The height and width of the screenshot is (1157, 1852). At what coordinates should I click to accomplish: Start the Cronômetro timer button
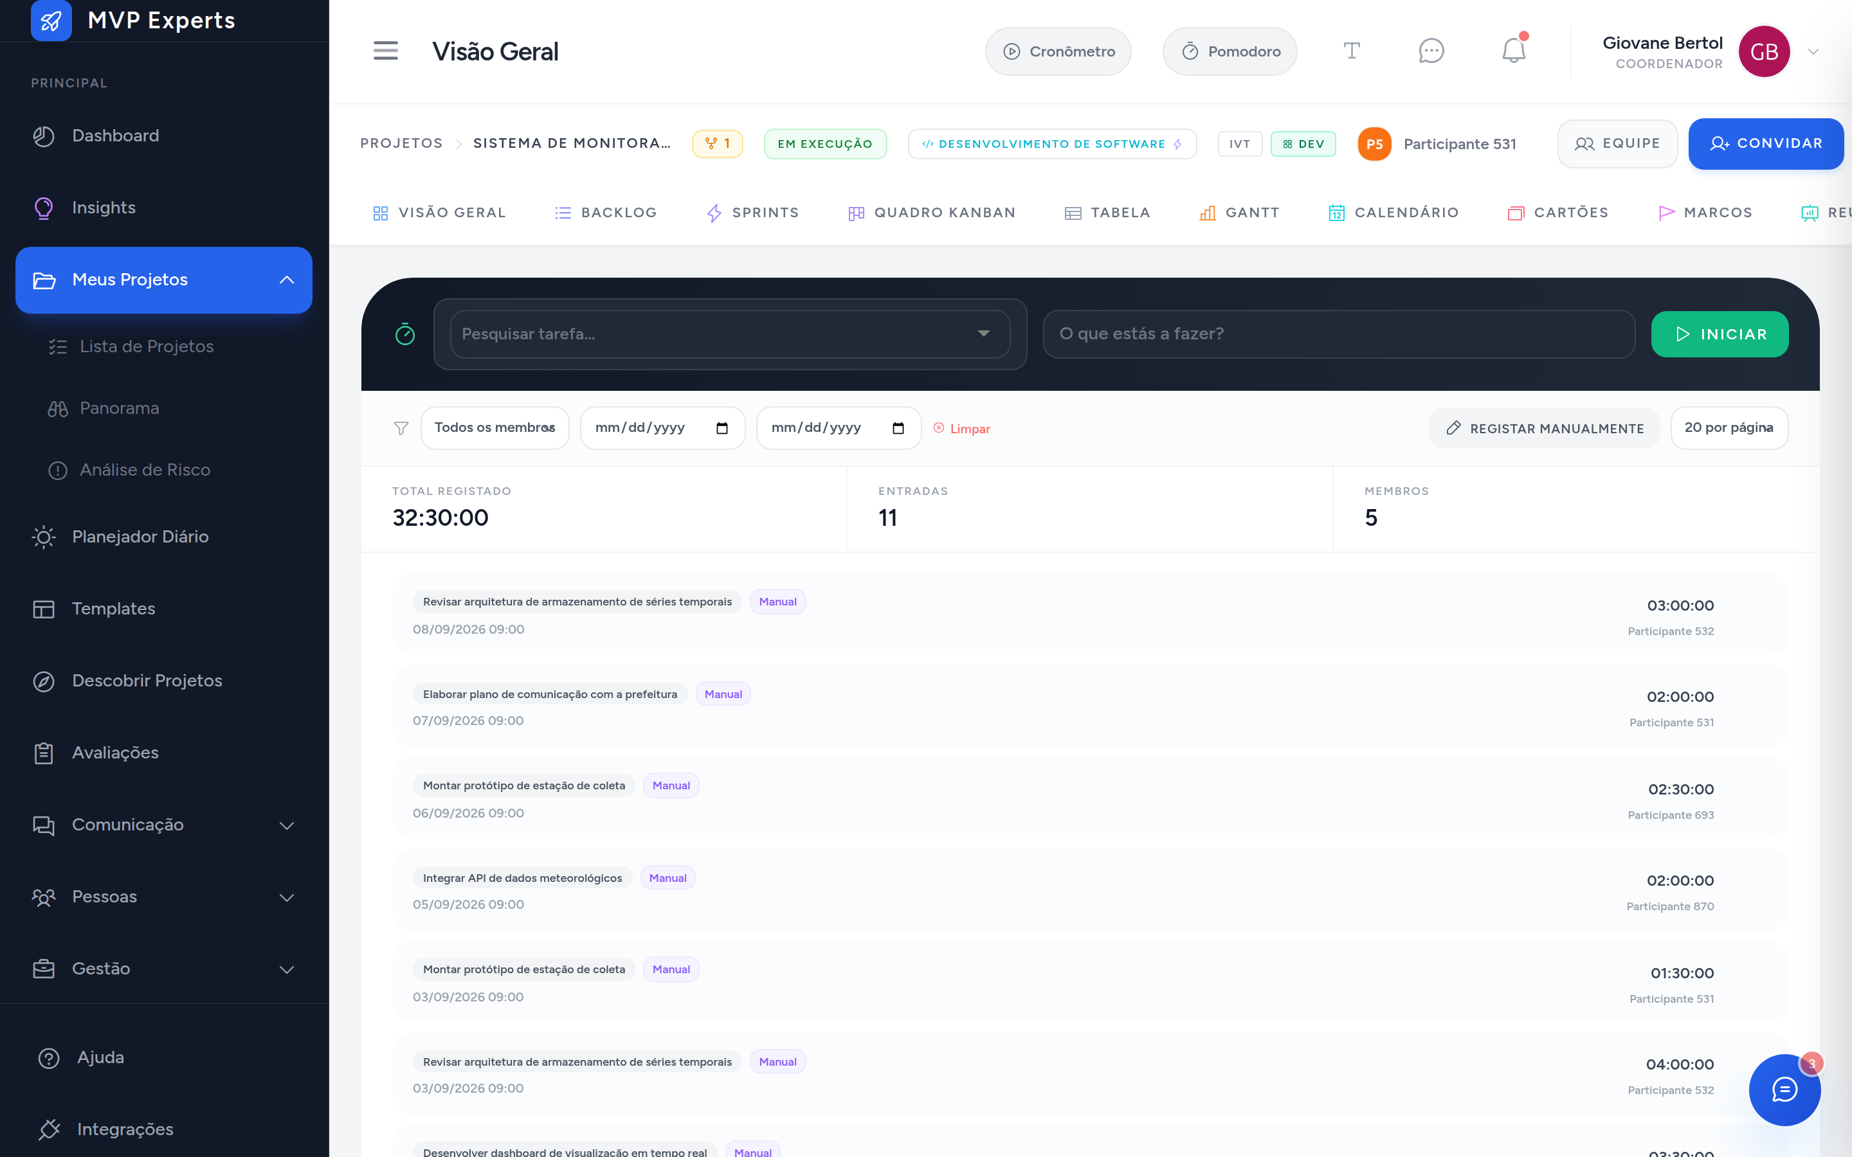pos(1058,51)
